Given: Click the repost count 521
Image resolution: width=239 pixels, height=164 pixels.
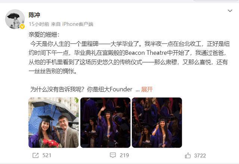Looking at the screenshot, I should (x=47, y=155).
